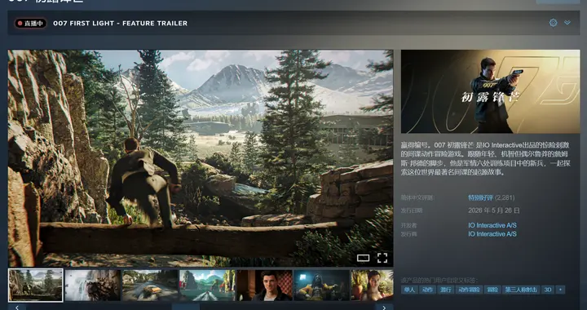The image size is (587, 310).
Task: Click the 初露锋芒 game header image
Action: (491, 91)
